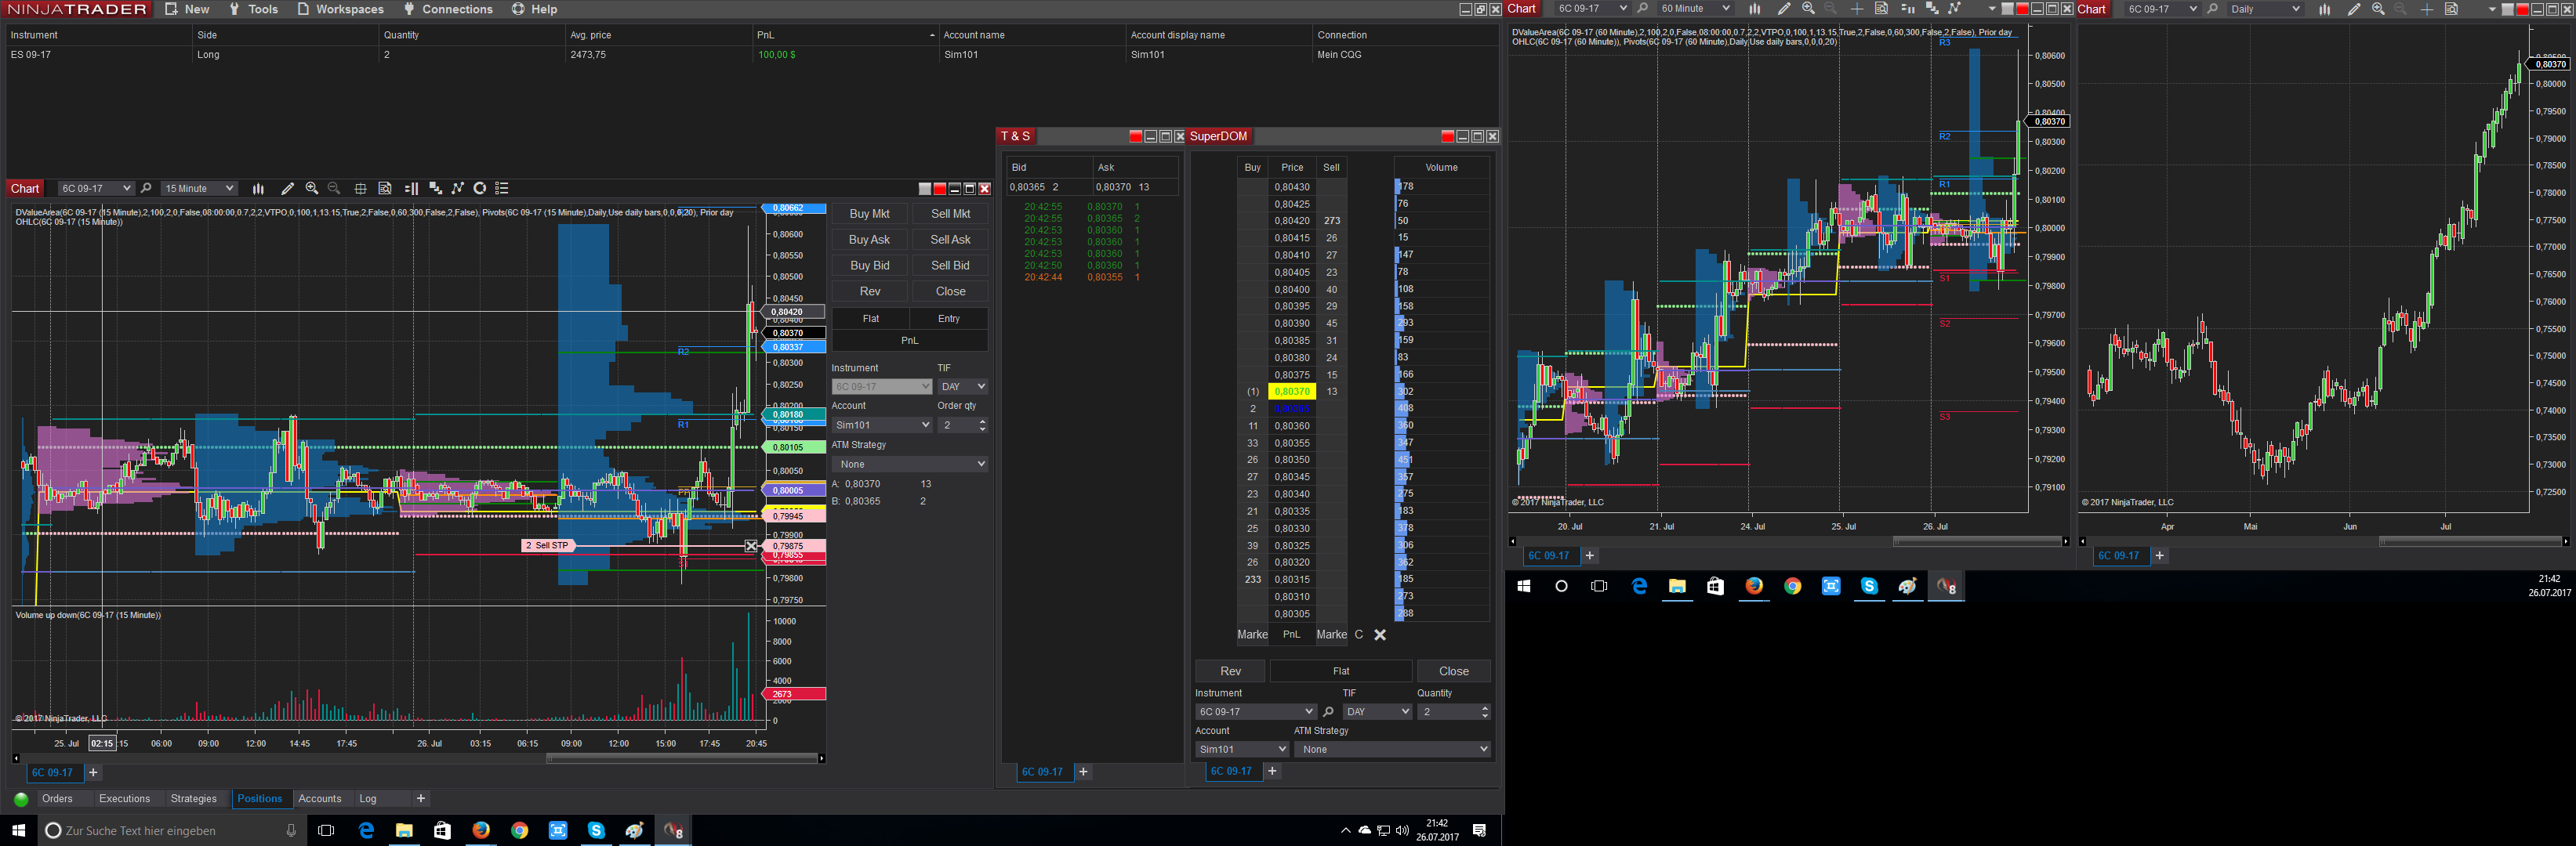Open bar type icon in 60 Minute chart
The image size is (2576, 846).
1755,9
